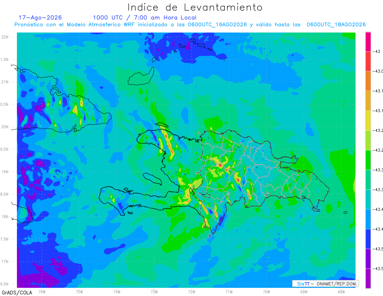
Task: Select the date text "17-Ago-2026"
Action: (x=40, y=18)
